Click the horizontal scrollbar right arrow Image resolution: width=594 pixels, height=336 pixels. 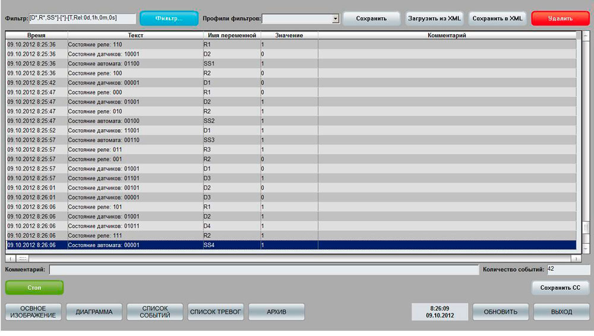click(x=575, y=258)
